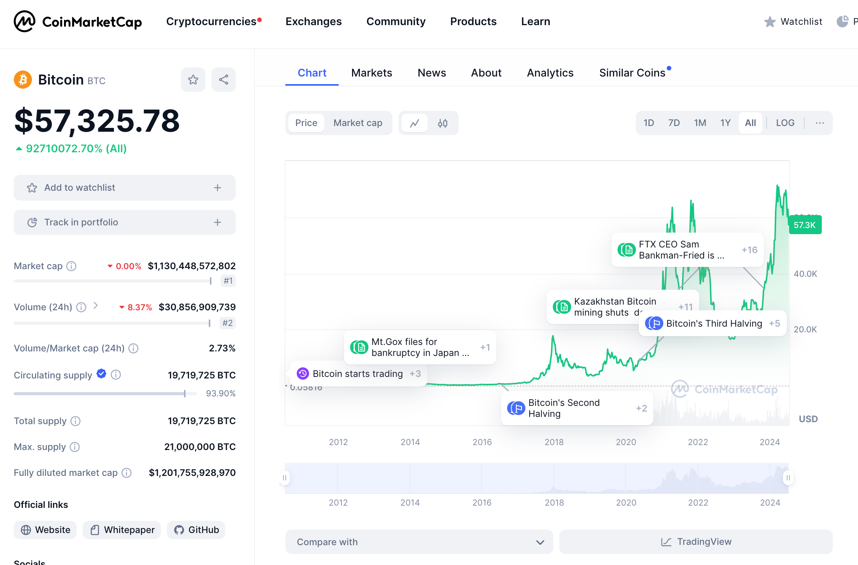Image resolution: width=858 pixels, height=565 pixels.
Task: Switch to the Markets tab
Action: (371, 73)
